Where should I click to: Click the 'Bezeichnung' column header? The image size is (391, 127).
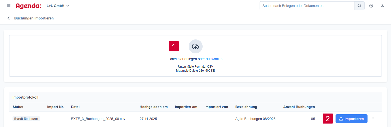[246, 107]
